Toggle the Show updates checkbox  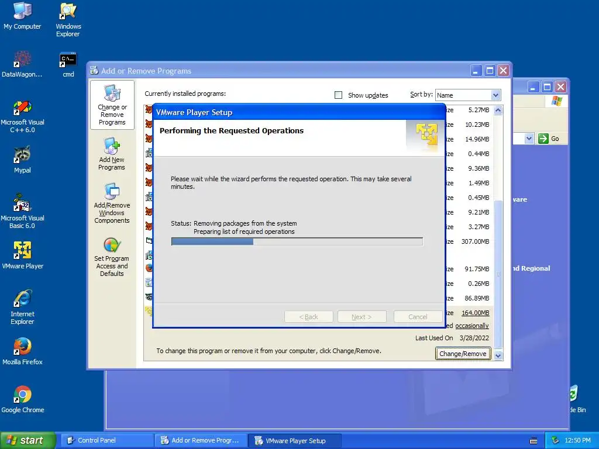338,95
